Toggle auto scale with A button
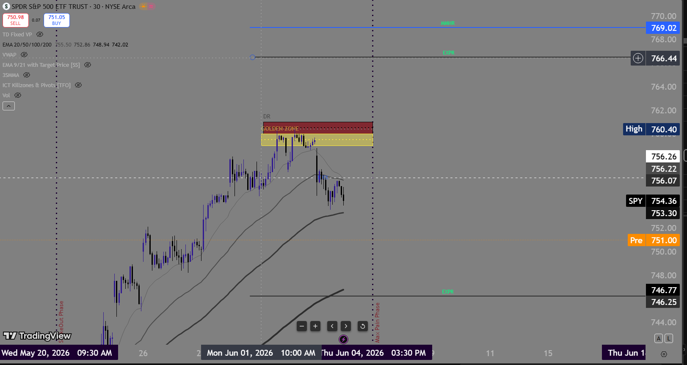This screenshot has width=687, height=365. coord(658,338)
